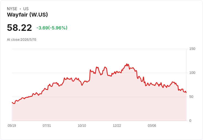Click the 07/31 date axis label
Image resolution: width=203 pixels, height=140 pixels.
pos(47,125)
